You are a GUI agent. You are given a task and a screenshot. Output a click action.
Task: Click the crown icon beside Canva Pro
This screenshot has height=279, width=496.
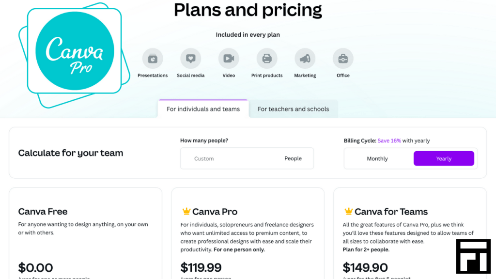coord(186,211)
